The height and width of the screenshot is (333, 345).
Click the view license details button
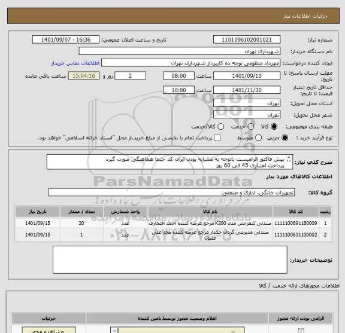49,331
